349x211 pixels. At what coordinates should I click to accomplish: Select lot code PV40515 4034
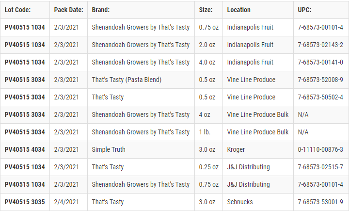(25, 149)
